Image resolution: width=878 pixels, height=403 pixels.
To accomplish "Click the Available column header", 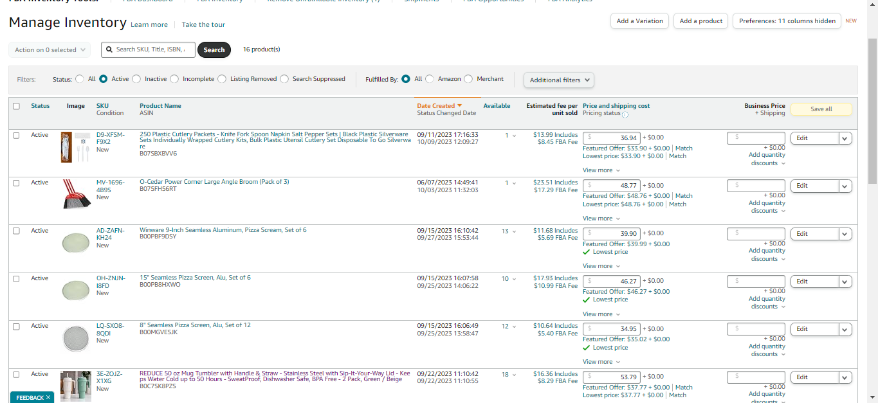I will [x=497, y=106].
